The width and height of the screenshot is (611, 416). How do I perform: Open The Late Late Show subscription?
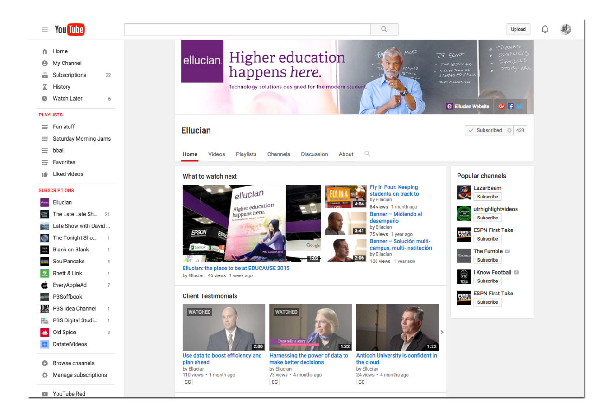point(75,214)
